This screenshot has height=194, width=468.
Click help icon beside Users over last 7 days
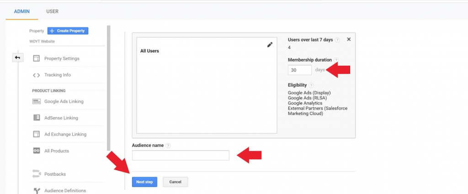(337, 40)
